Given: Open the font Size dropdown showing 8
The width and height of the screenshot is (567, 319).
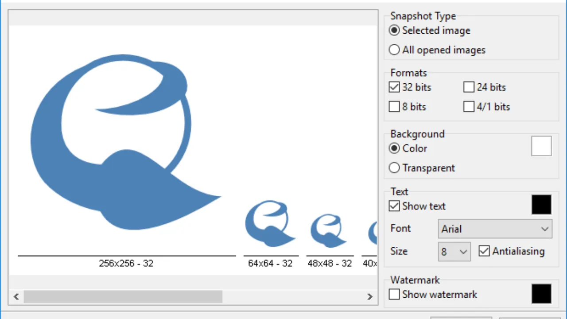Looking at the screenshot, I should [x=454, y=252].
